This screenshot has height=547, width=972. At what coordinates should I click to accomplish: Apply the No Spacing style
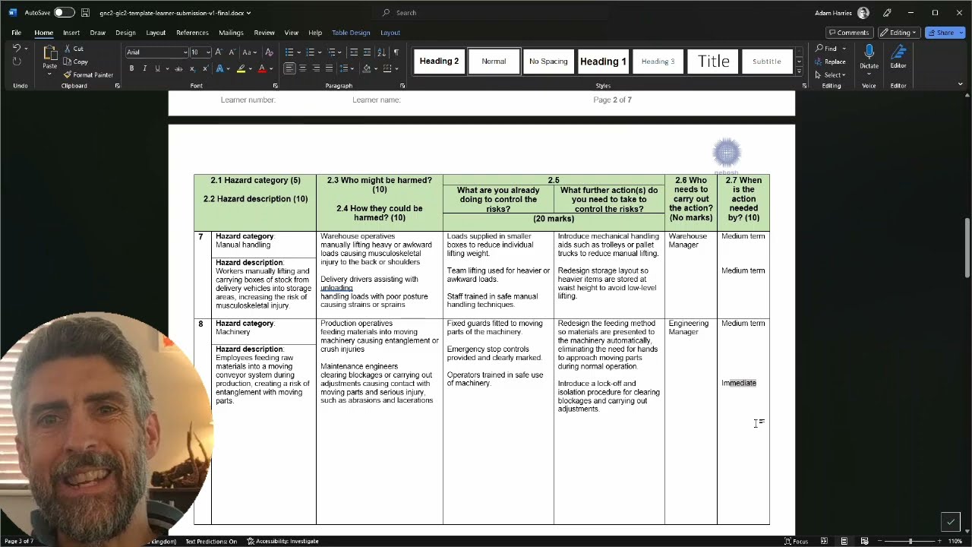pyautogui.click(x=548, y=62)
